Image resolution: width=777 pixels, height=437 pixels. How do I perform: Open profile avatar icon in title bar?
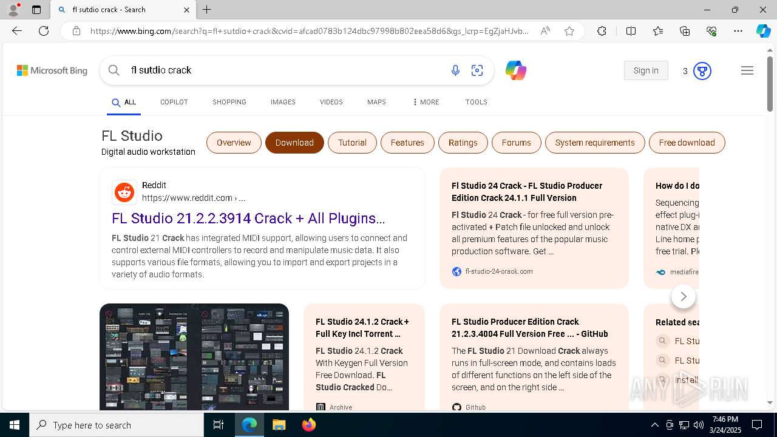13,10
